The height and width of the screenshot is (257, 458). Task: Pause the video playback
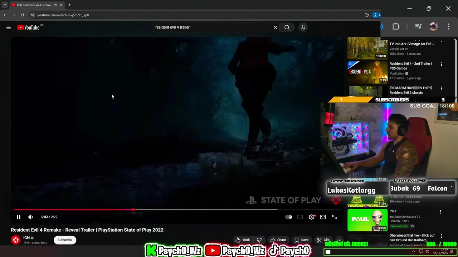[x=19, y=217]
